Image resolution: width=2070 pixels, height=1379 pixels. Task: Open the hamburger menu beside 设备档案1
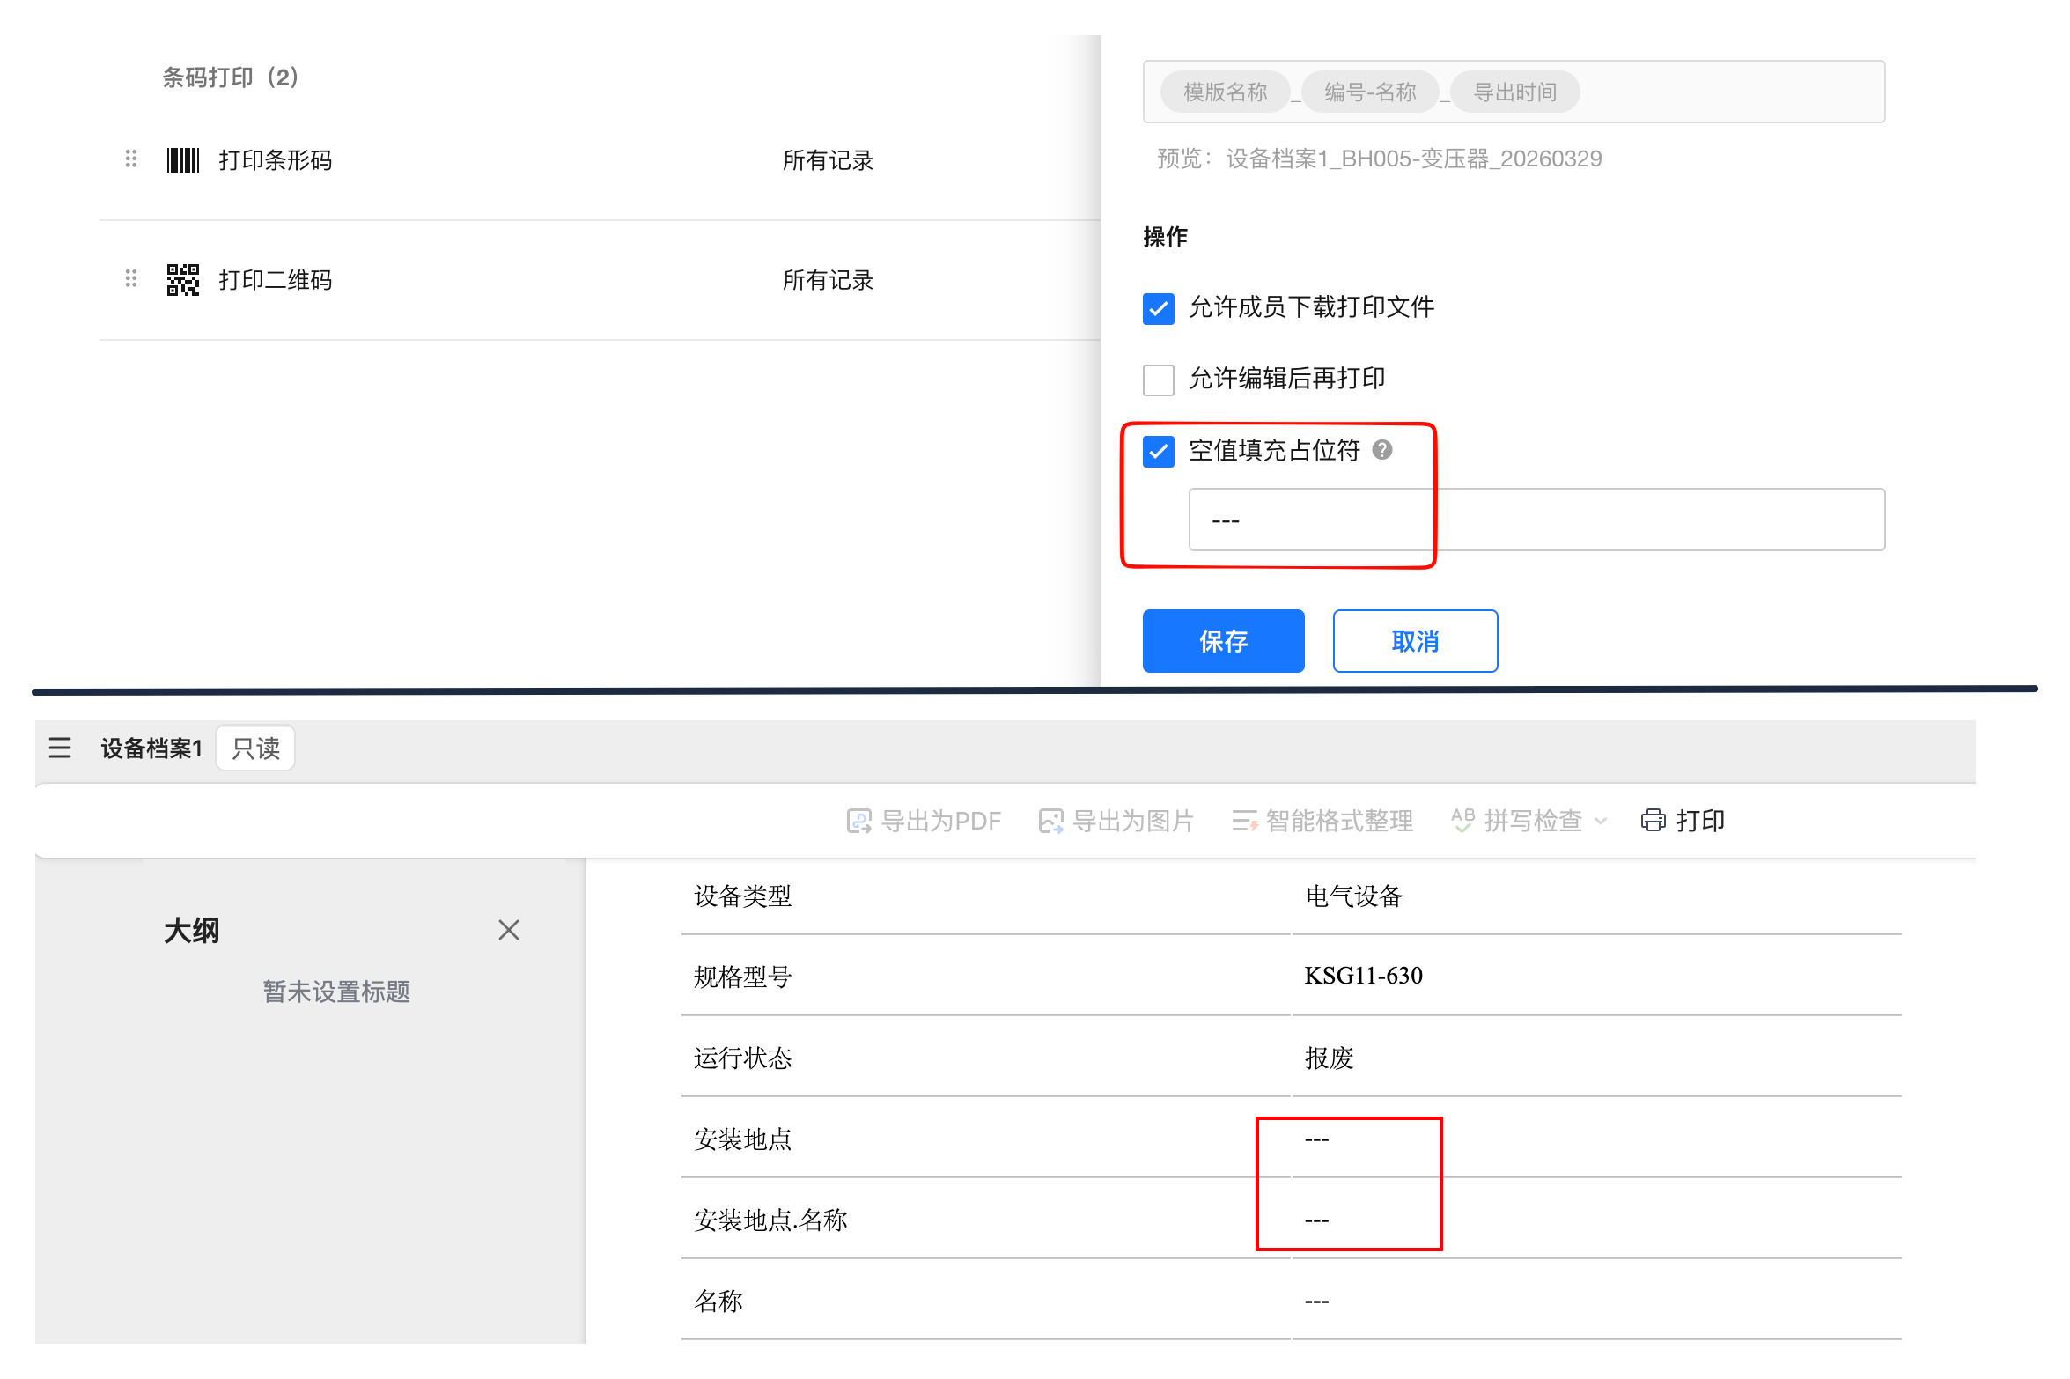[60, 748]
